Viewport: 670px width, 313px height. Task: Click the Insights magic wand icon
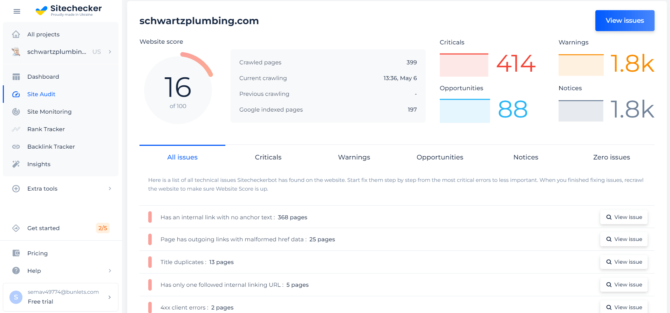(x=16, y=164)
